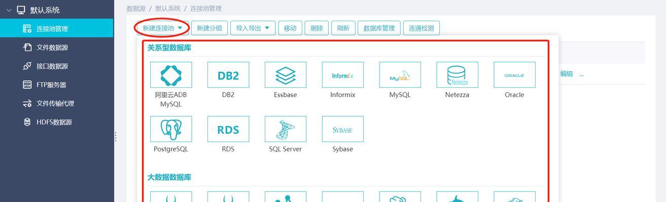Click the 默认系统 monitor icon
This screenshot has width=666, height=202.
[x=21, y=10]
